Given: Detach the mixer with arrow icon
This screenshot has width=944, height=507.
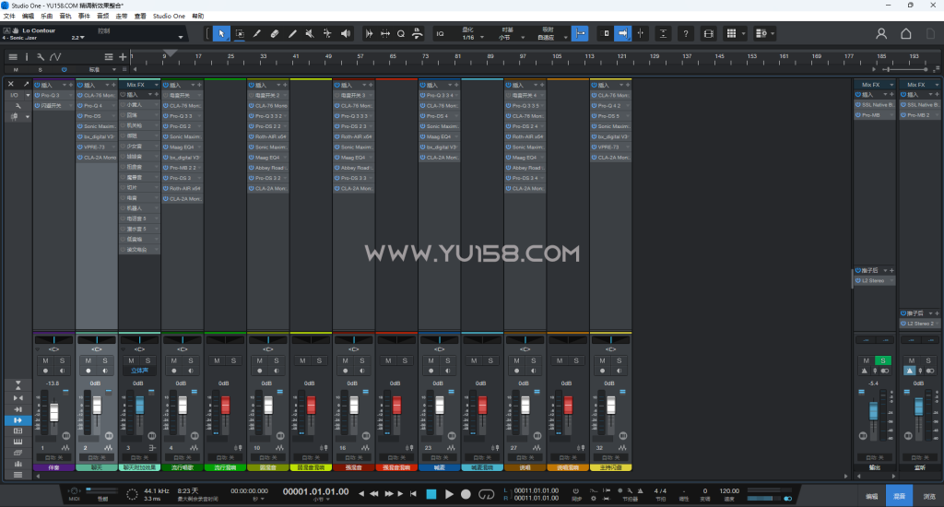Looking at the screenshot, I should (26, 84).
